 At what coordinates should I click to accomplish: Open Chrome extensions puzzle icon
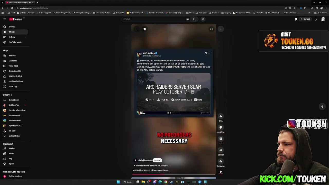click(x=305, y=8)
